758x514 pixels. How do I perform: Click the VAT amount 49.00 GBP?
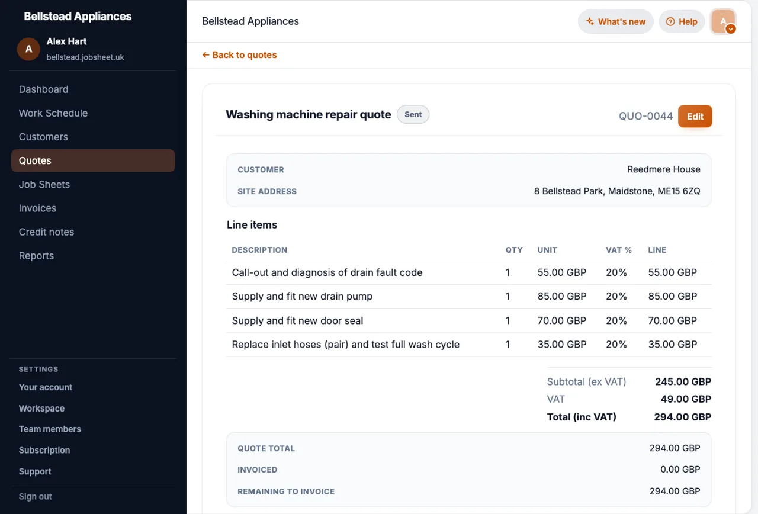pyautogui.click(x=686, y=399)
